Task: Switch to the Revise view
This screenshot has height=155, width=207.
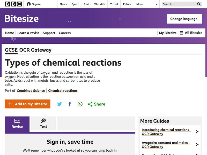Action: (17, 123)
